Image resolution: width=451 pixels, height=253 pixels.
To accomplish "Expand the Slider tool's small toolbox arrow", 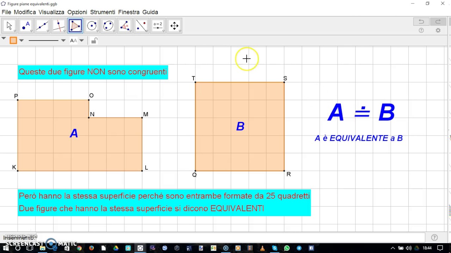I will coord(164,31).
